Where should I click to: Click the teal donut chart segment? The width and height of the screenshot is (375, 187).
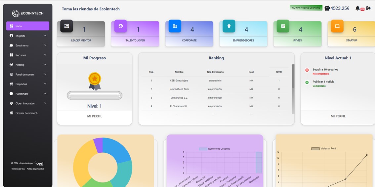[x=123, y=173]
